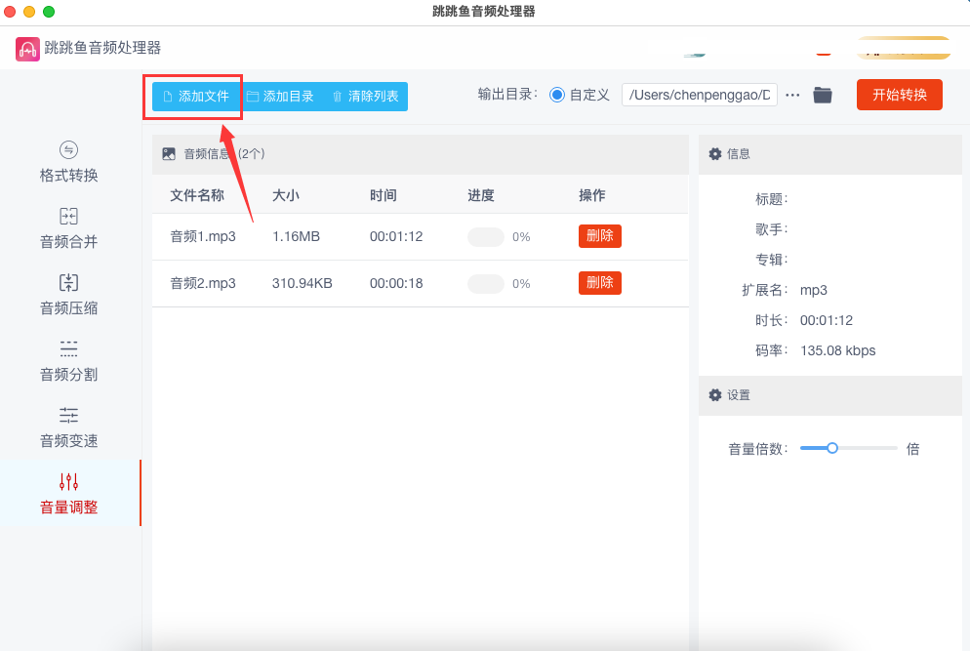Click the app logo headphone icon
Screen dimensions: 970x651
(x=27, y=49)
